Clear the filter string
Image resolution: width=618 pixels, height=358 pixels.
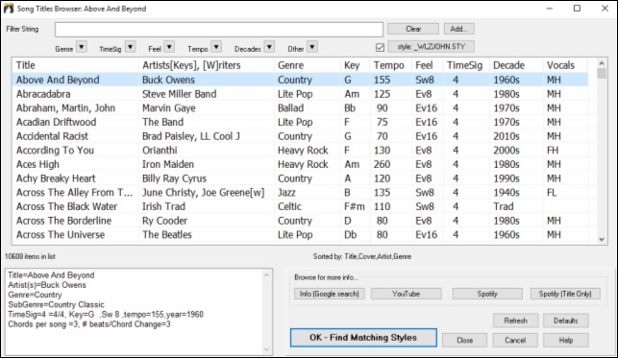coord(413,29)
